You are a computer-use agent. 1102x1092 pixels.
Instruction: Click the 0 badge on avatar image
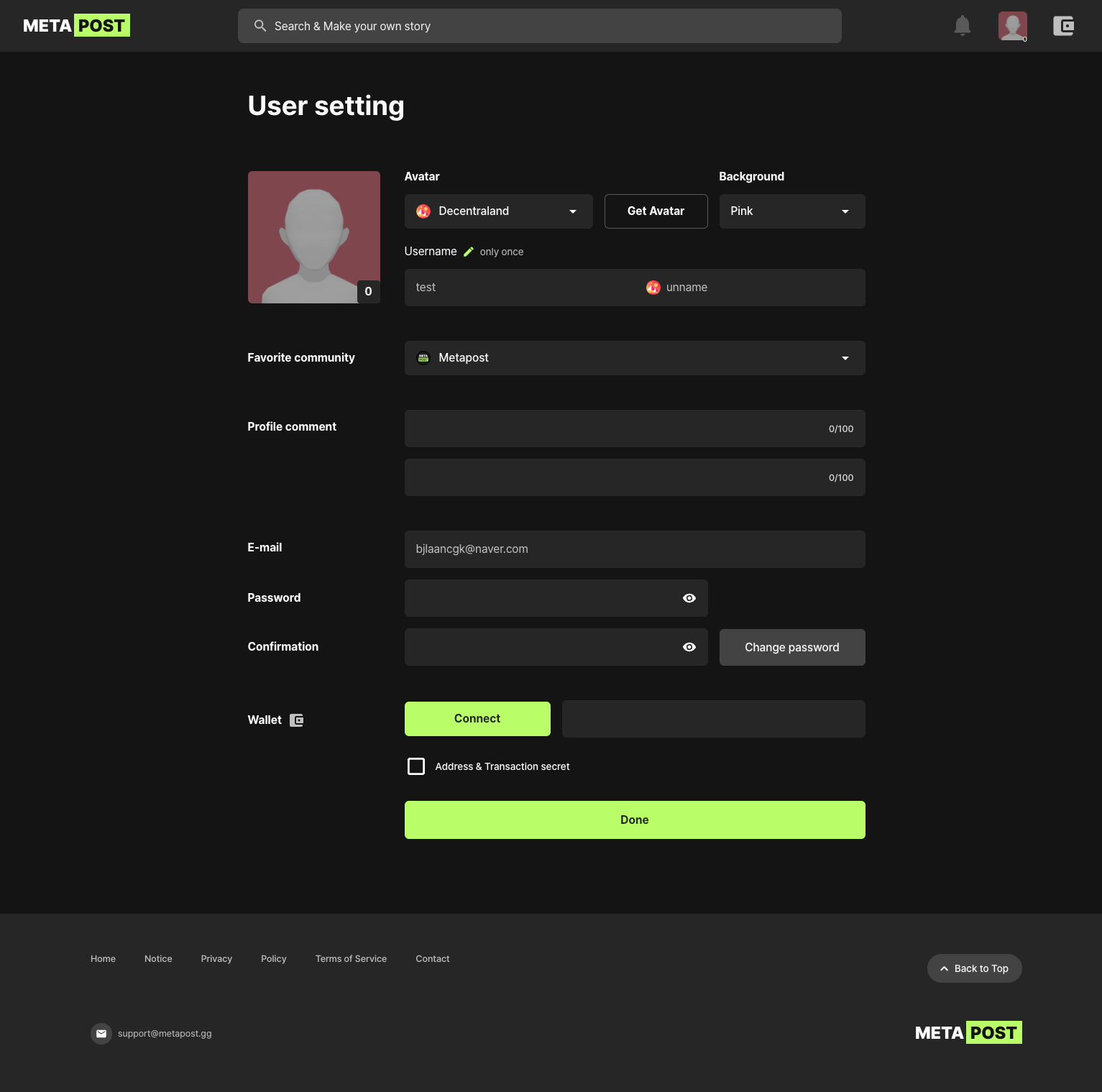369,291
